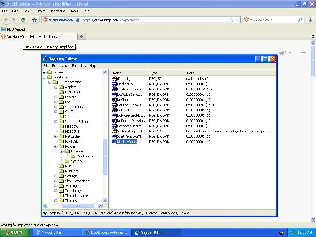Select the Themes folder in tree
Screen dimensions: 316x237
point(71,201)
